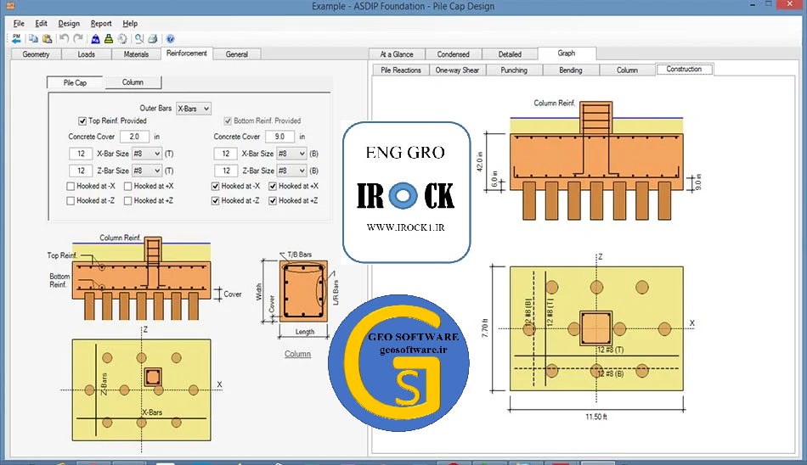The width and height of the screenshot is (807, 465).
Task: Click the Paste toolbar icon
Action: click(x=47, y=39)
